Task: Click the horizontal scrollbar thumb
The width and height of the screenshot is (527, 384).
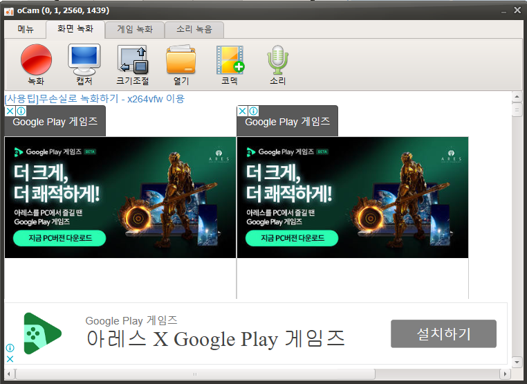Action: pyautogui.click(x=195, y=374)
